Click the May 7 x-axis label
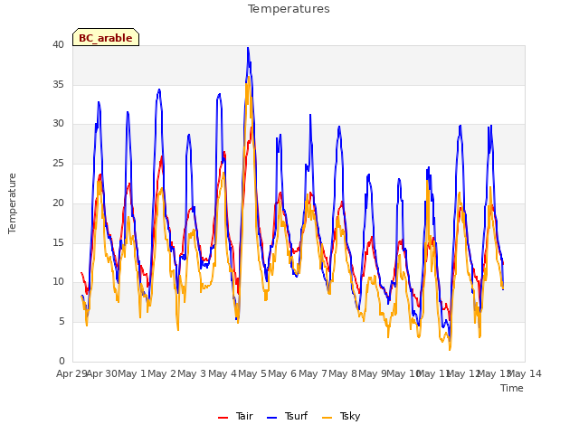Viewport: 579px width, 434px height. pos(313,373)
